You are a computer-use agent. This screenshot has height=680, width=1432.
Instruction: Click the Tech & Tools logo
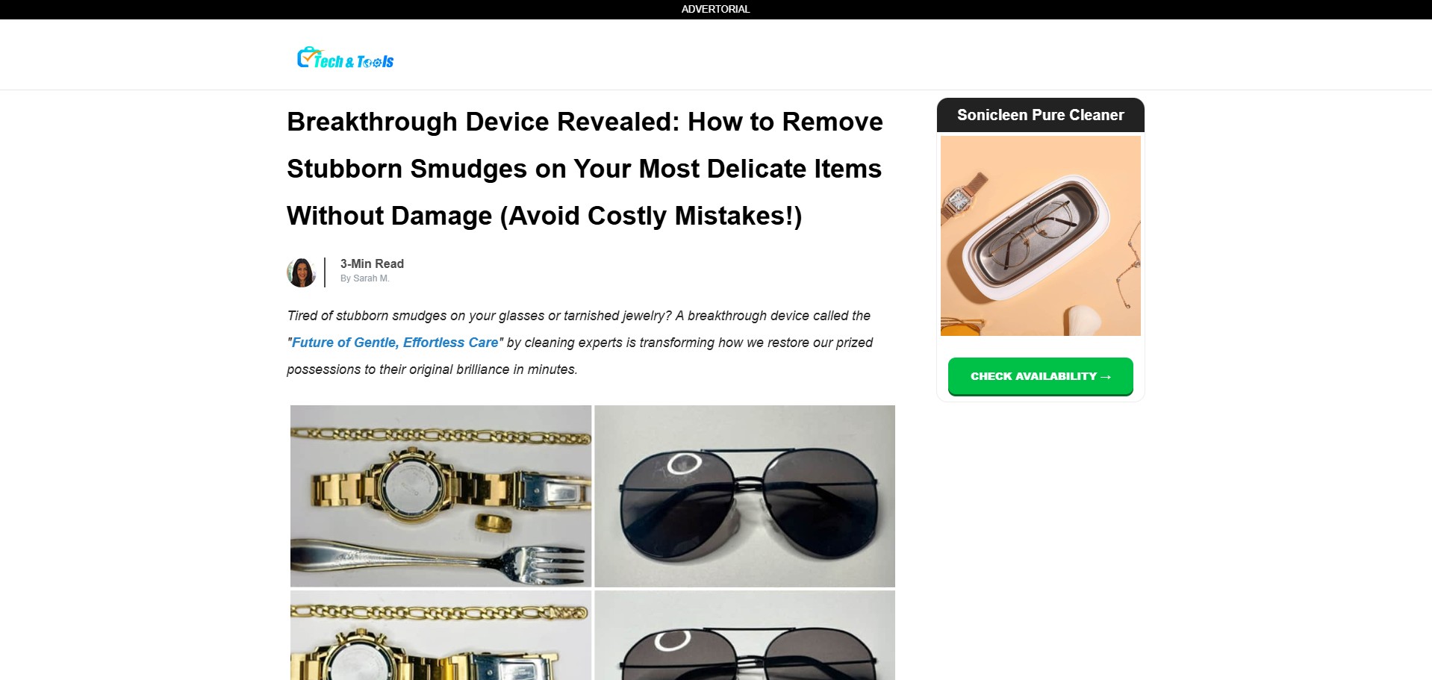(x=345, y=57)
